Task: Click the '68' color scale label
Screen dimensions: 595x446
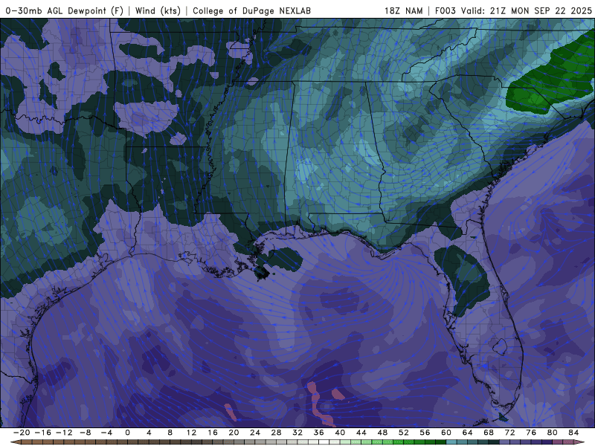Action: (x=489, y=433)
